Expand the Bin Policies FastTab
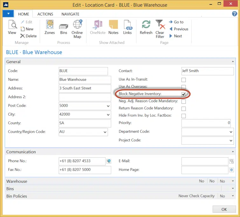This screenshot has width=240, height=217. [233, 196]
